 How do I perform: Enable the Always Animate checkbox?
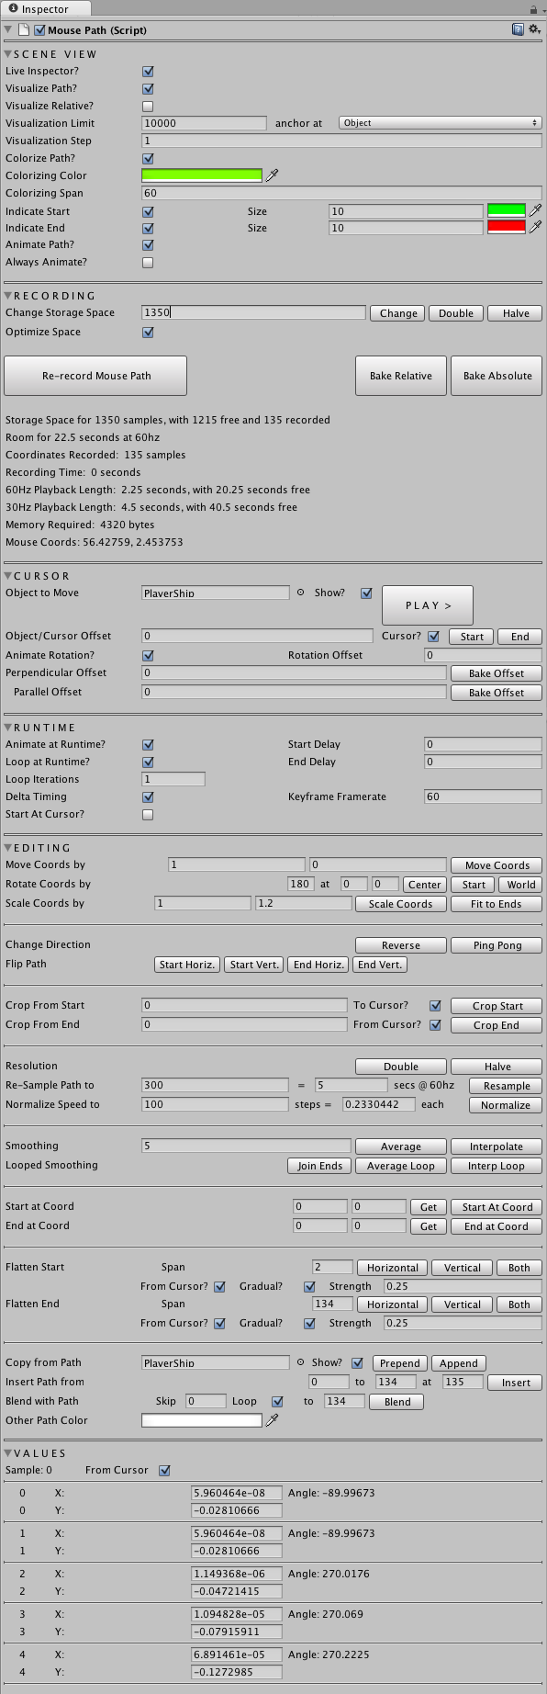click(x=148, y=263)
